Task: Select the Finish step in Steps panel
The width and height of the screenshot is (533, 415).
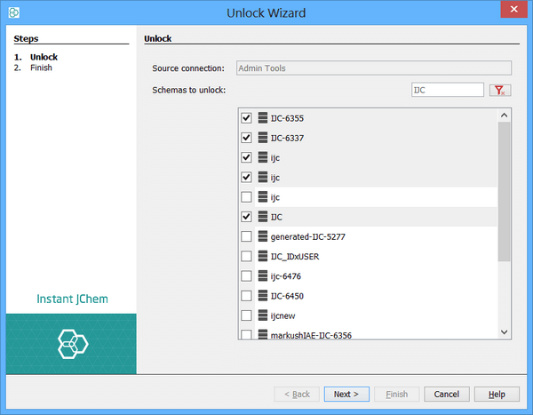Action: pos(41,68)
